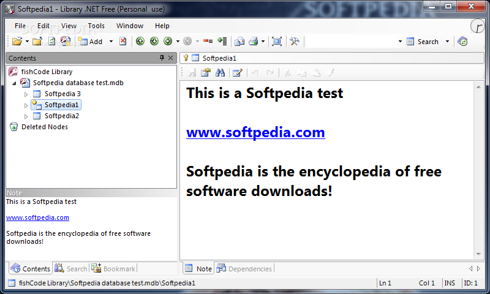Click the Add node button
Image resolution: width=490 pixels, height=294 pixels.
[x=90, y=41]
